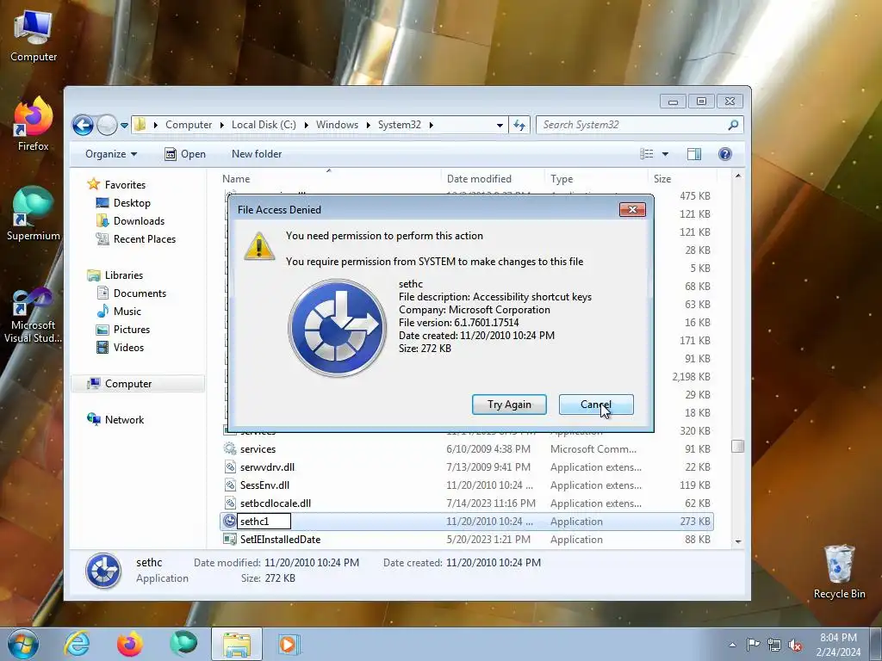
Task: Launch Supermium from the taskbar
Action: point(183,644)
